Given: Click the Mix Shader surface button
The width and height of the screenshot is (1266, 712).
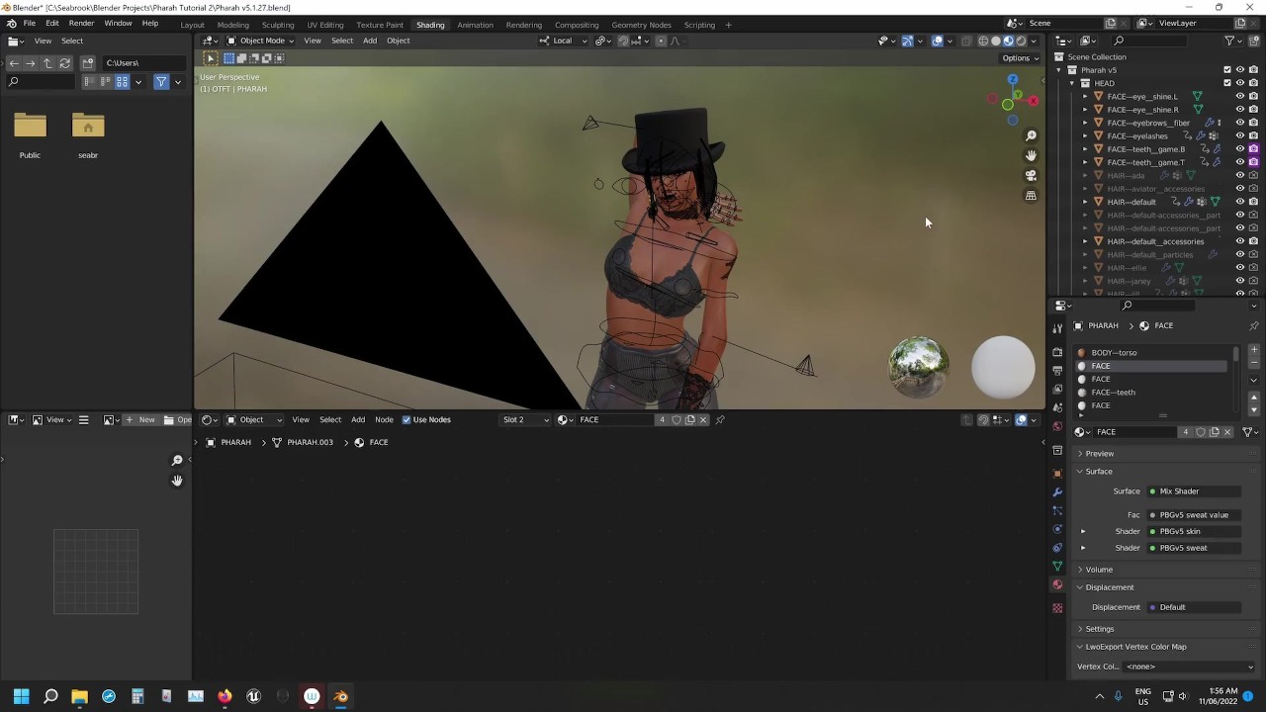Looking at the screenshot, I should tap(1194, 491).
